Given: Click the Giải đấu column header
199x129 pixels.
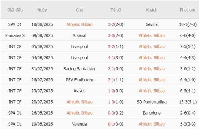Looking at the screenshot, I should pos(15,10).
